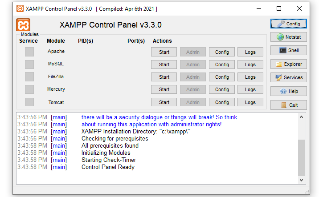Maximize the XAMPP window

coord(279,8)
